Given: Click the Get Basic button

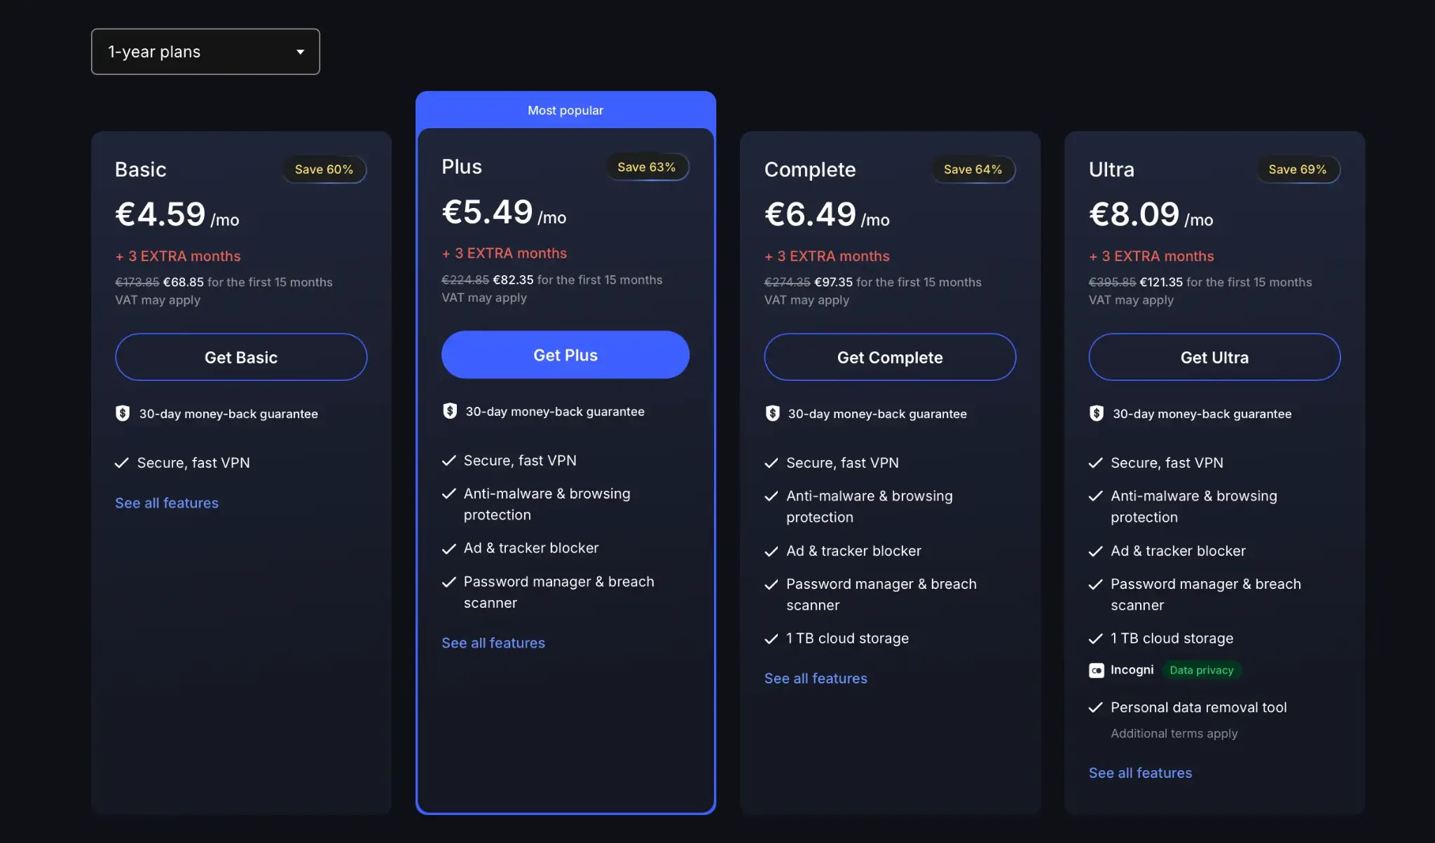Looking at the screenshot, I should coord(241,357).
